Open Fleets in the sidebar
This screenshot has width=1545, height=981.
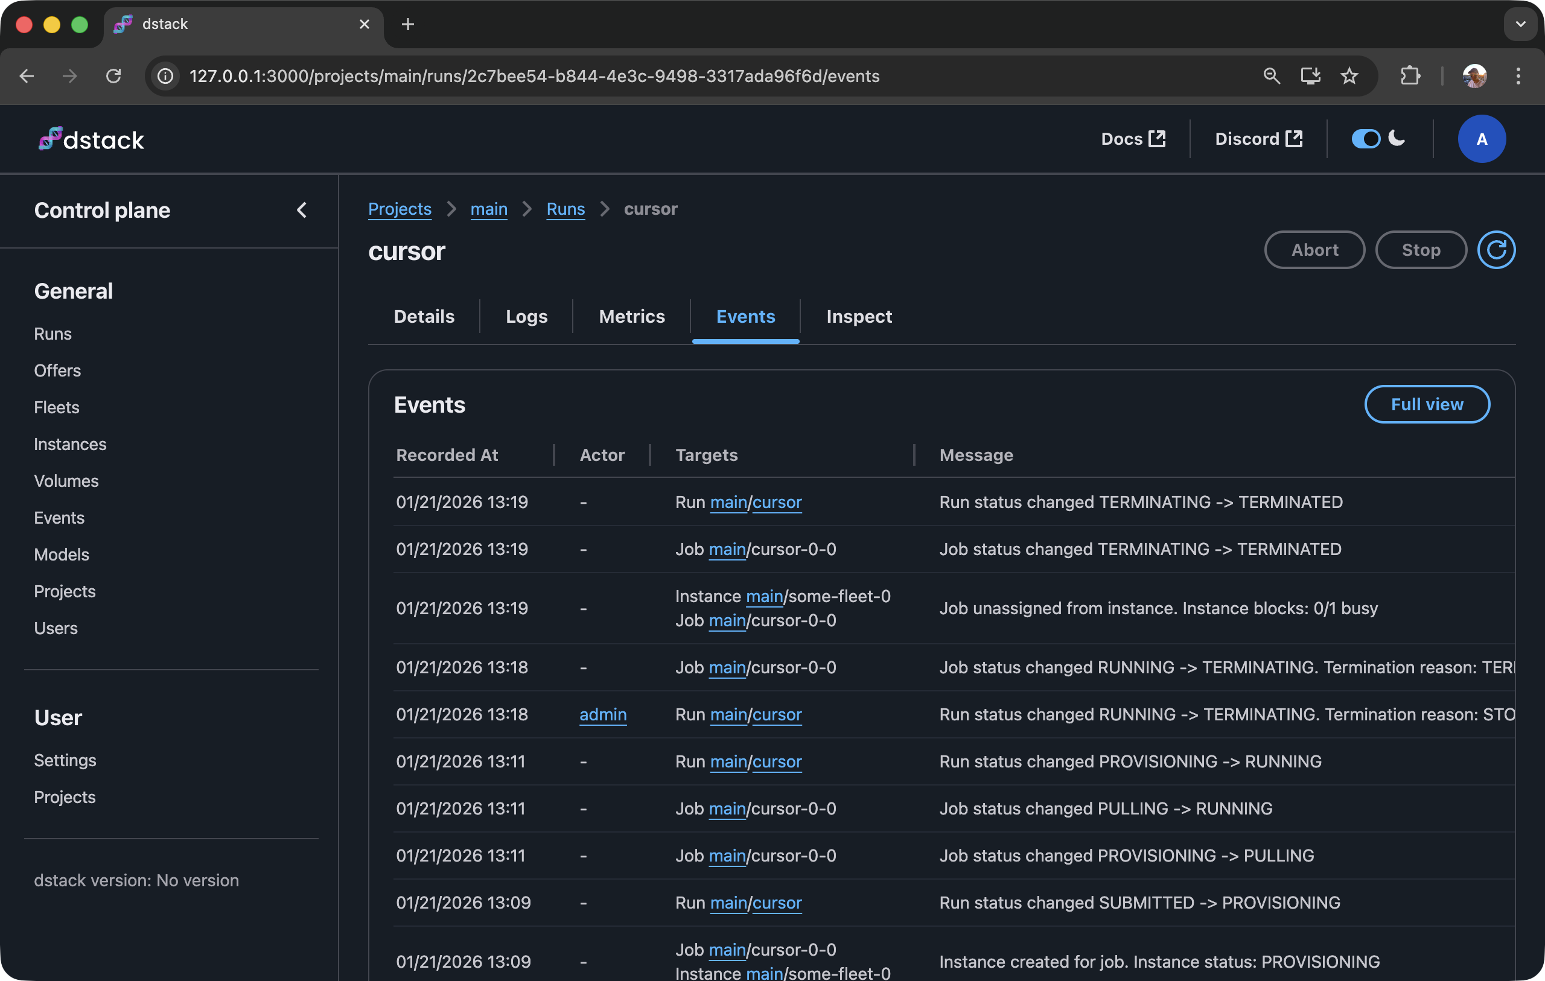57,407
